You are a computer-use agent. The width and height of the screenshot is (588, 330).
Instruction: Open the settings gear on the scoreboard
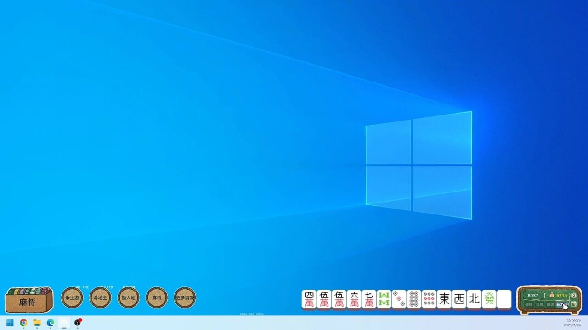pyautogui.click(x=573, y=296)
